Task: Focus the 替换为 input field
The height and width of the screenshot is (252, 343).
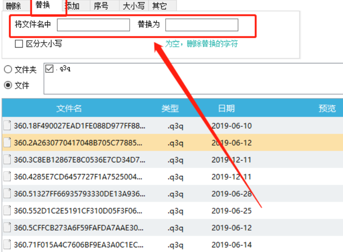Action: coord(202,25)
